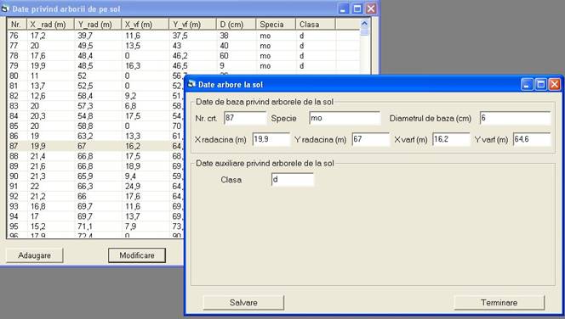
Task: Edit the X varf field
Action: (x=451, y=139)
